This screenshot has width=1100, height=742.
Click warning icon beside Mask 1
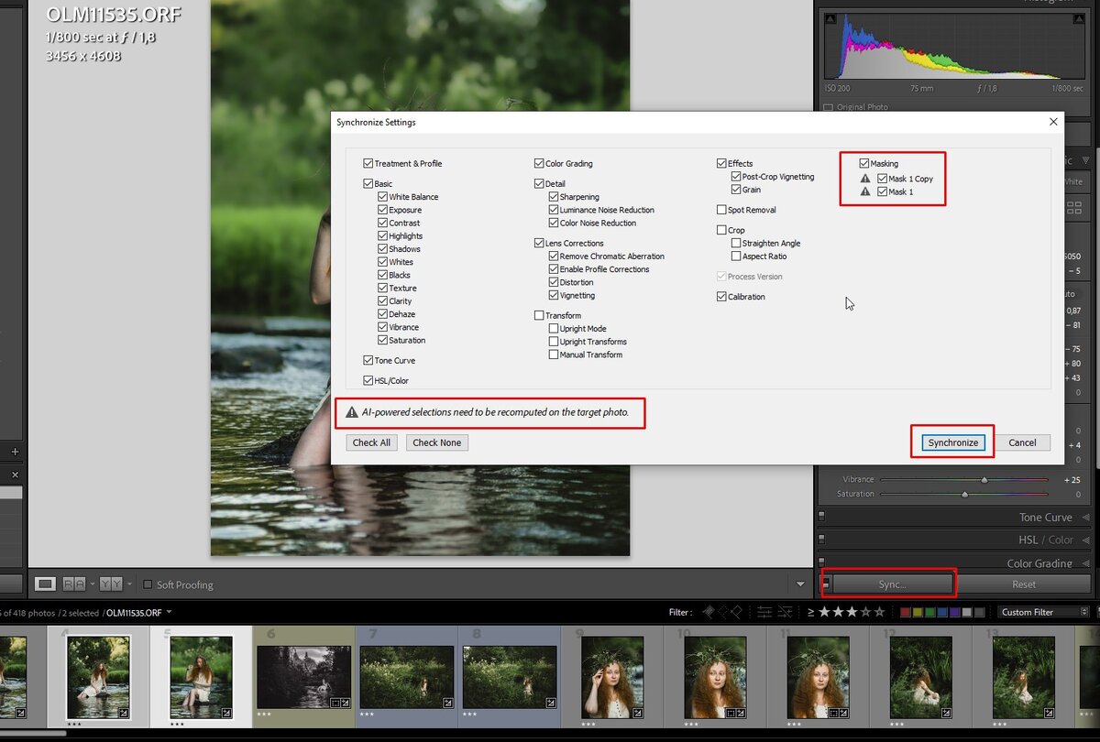coord(865,191)
